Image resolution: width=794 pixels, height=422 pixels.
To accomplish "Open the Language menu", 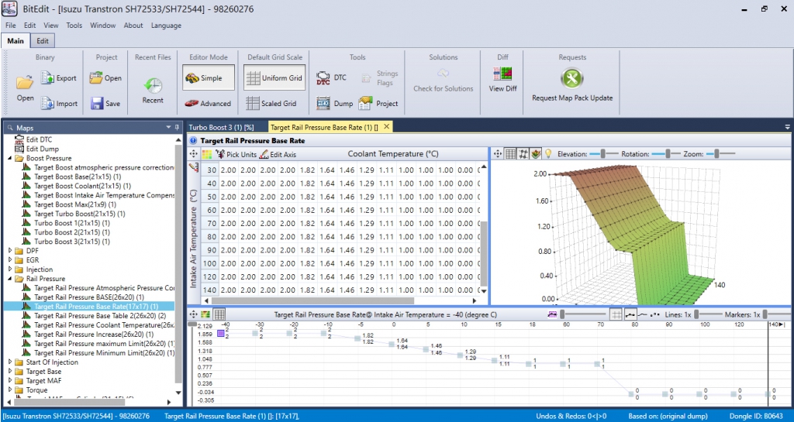I will (x=166, y=26).
